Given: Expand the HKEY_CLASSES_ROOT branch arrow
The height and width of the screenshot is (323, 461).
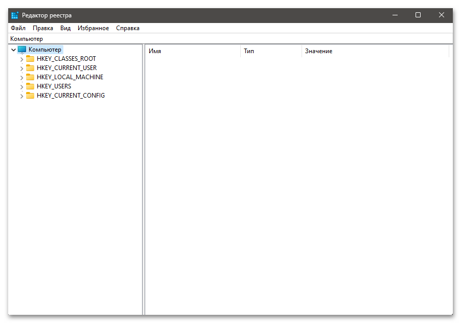Looking at the screenshot, I should 21,59.
